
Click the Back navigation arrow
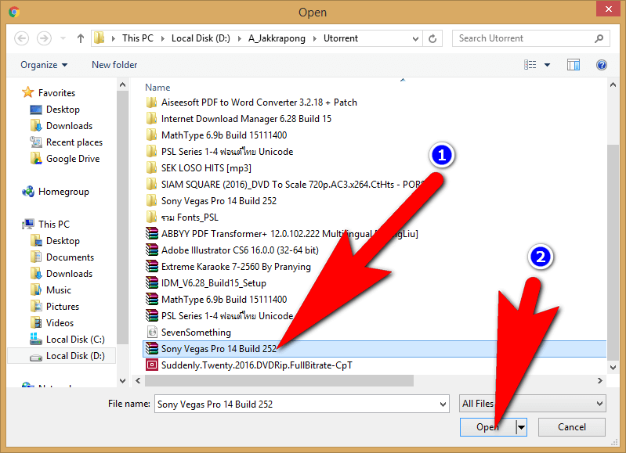pos(22,38)
